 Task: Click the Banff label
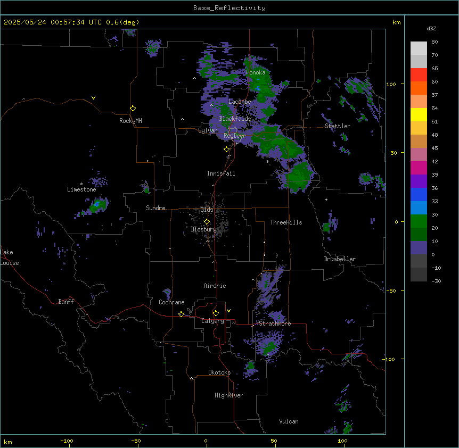(x=66, y=302)
